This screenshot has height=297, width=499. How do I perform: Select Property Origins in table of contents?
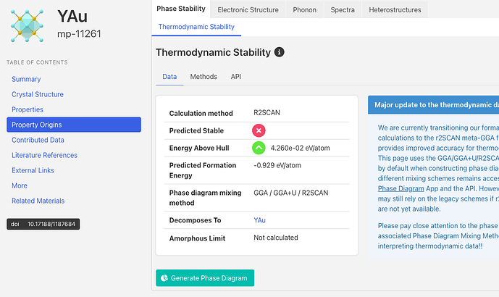[74, 125]
